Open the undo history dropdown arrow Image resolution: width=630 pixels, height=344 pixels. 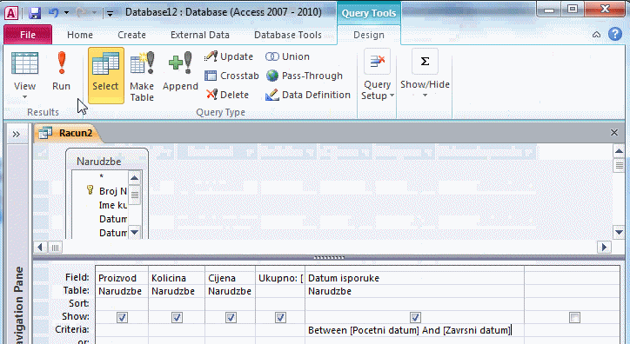[x=67, y=13]
